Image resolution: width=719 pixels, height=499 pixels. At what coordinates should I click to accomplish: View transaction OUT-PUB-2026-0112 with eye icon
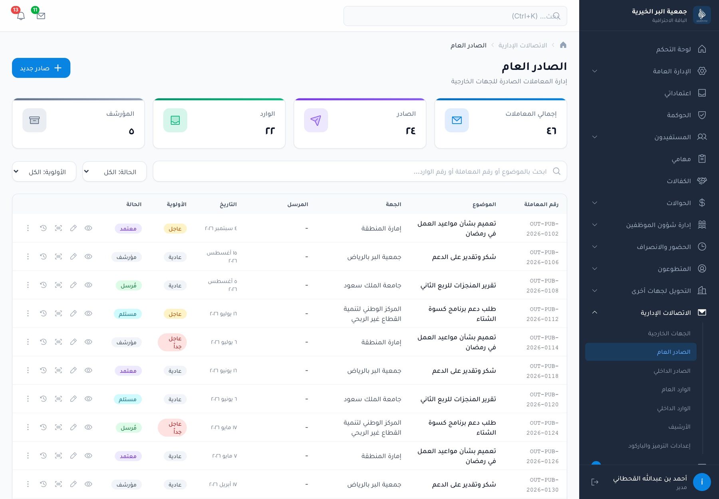click(x=89, y=313)
